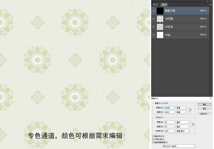Hide the 3#金 channel using its eye

point(154,35)
